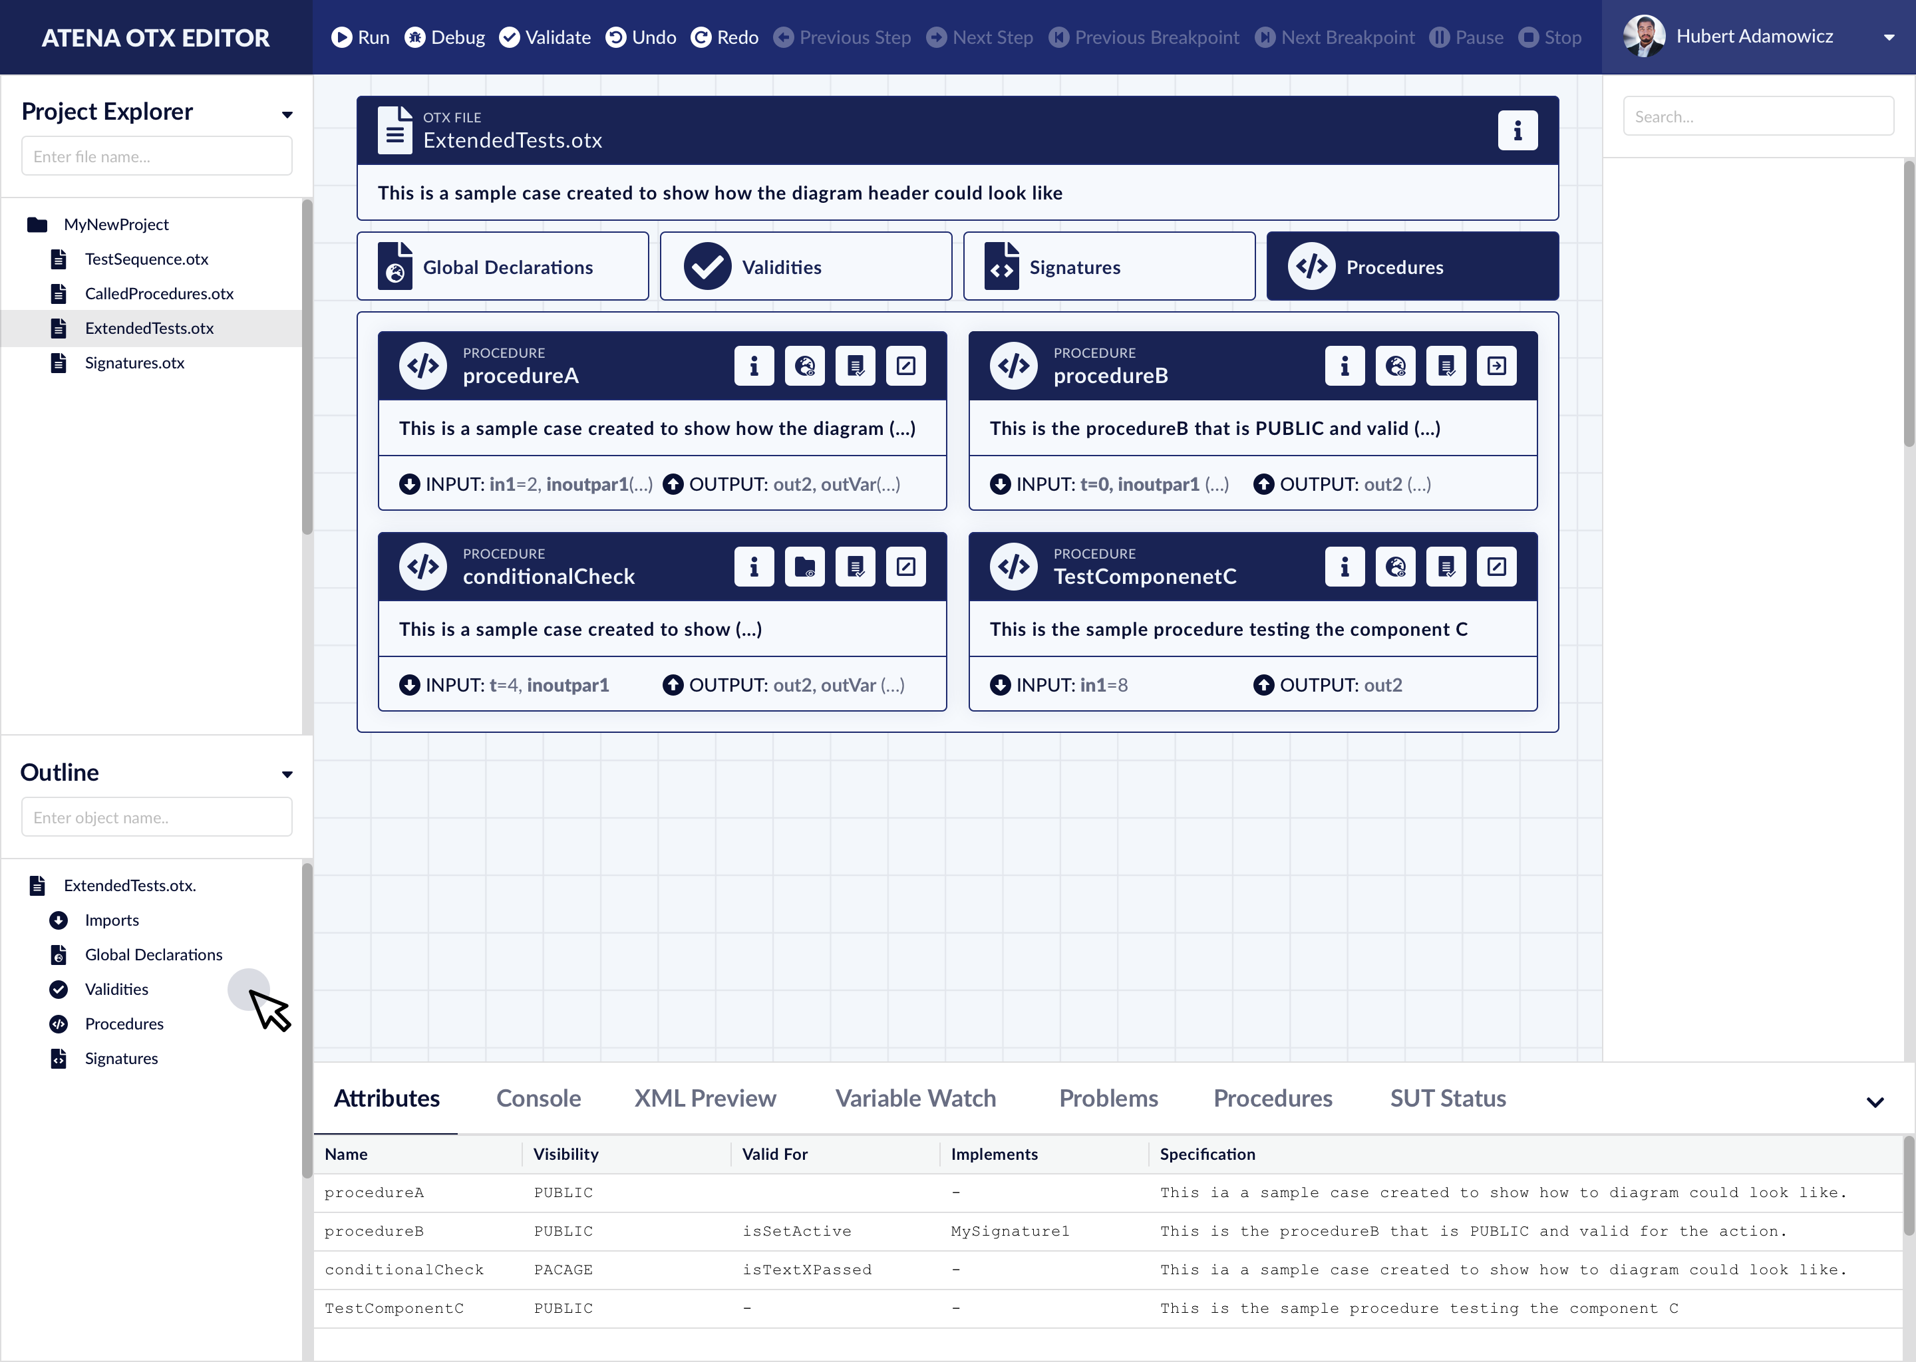
Task: Start the Debug toolbar button
Action: pos(444,37)
